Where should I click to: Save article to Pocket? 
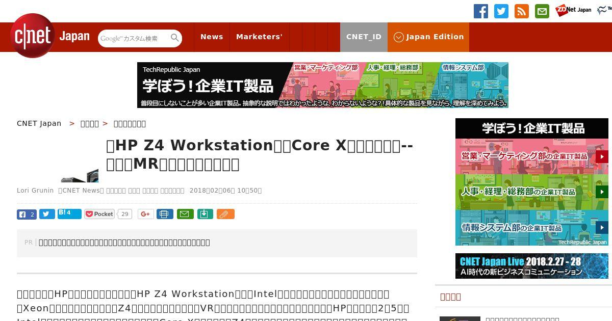coord(99,214)
